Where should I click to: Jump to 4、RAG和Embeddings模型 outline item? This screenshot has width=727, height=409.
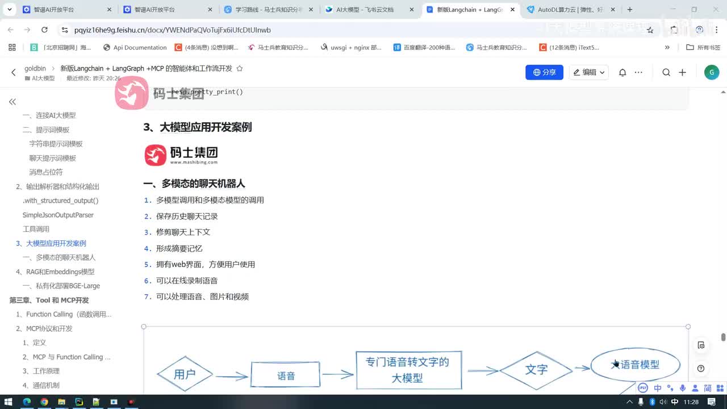pyautogui.click(x=55, y=272)
